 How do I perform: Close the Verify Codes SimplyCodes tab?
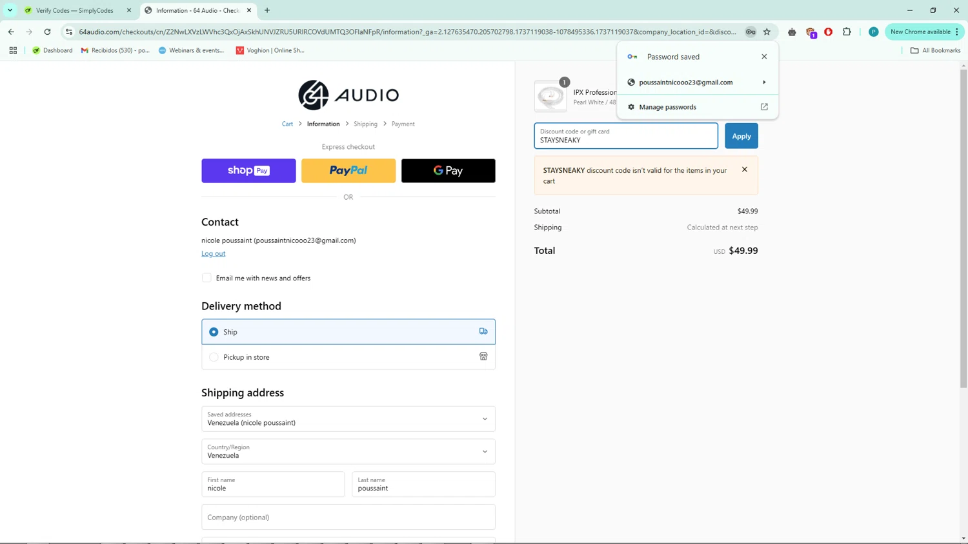click(129, 10)
